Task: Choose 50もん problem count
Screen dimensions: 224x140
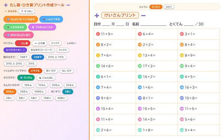Action: tap(24, 91)
